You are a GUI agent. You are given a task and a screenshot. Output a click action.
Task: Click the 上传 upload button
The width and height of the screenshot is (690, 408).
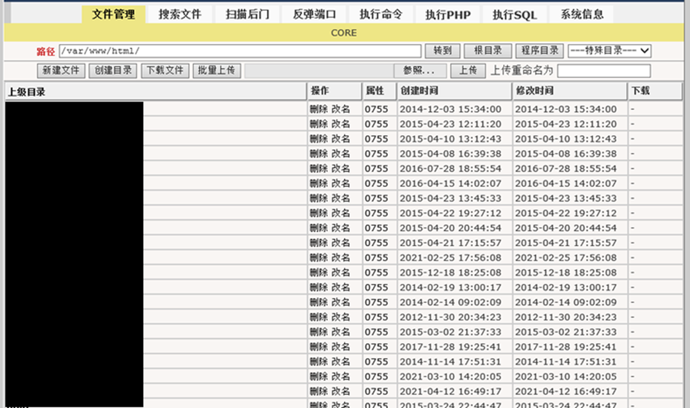click(468, 70)
